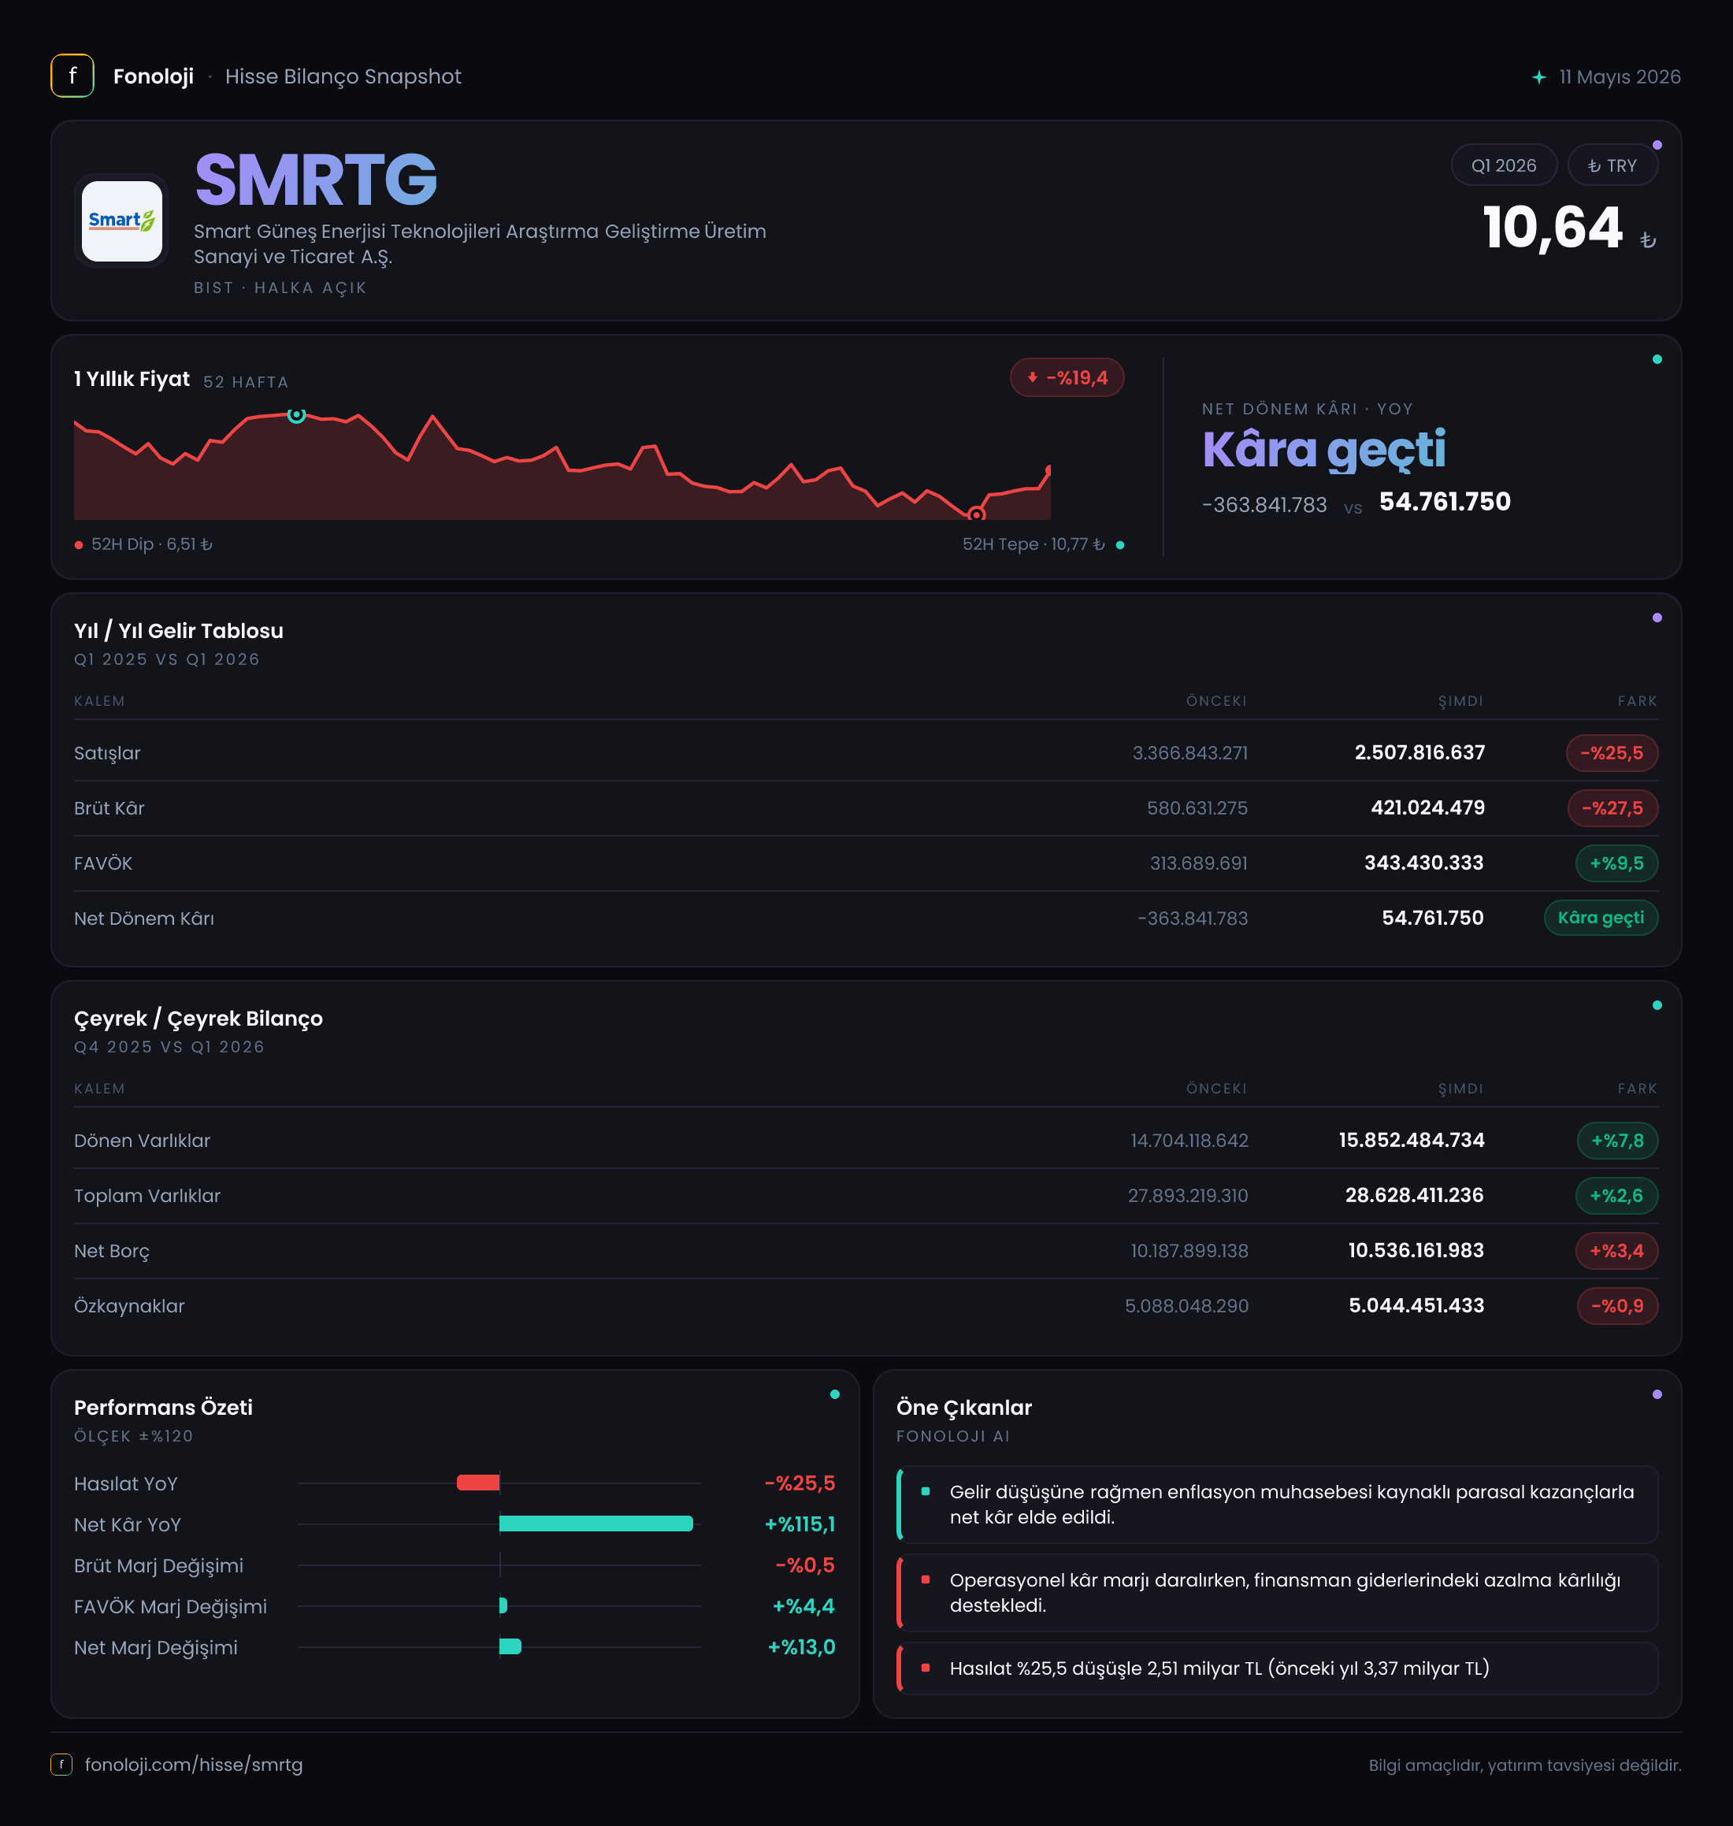Click the Toplam Varlıklar +%2,6 badge
The height and width of the screenshot is (1826, 1733).
[1616, 1196]
